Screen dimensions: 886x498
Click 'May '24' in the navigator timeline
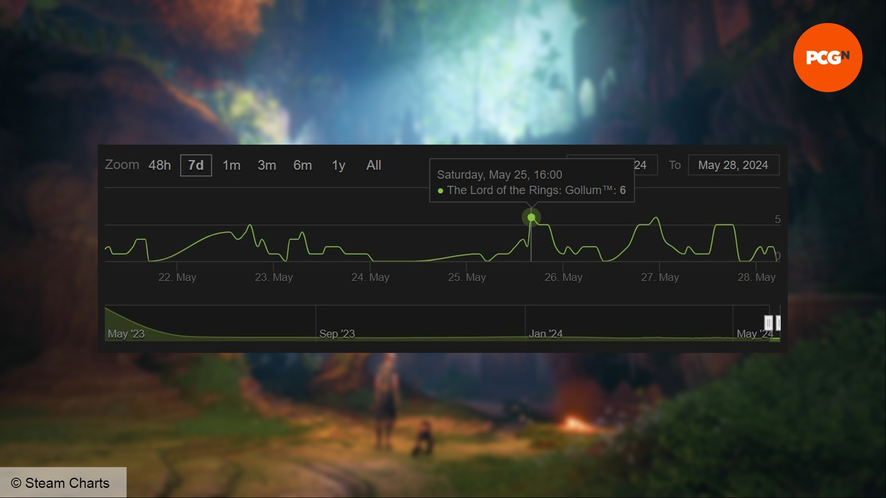[755, 334]
